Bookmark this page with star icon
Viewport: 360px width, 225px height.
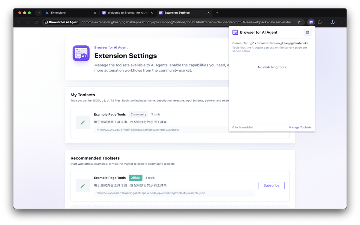299,22
